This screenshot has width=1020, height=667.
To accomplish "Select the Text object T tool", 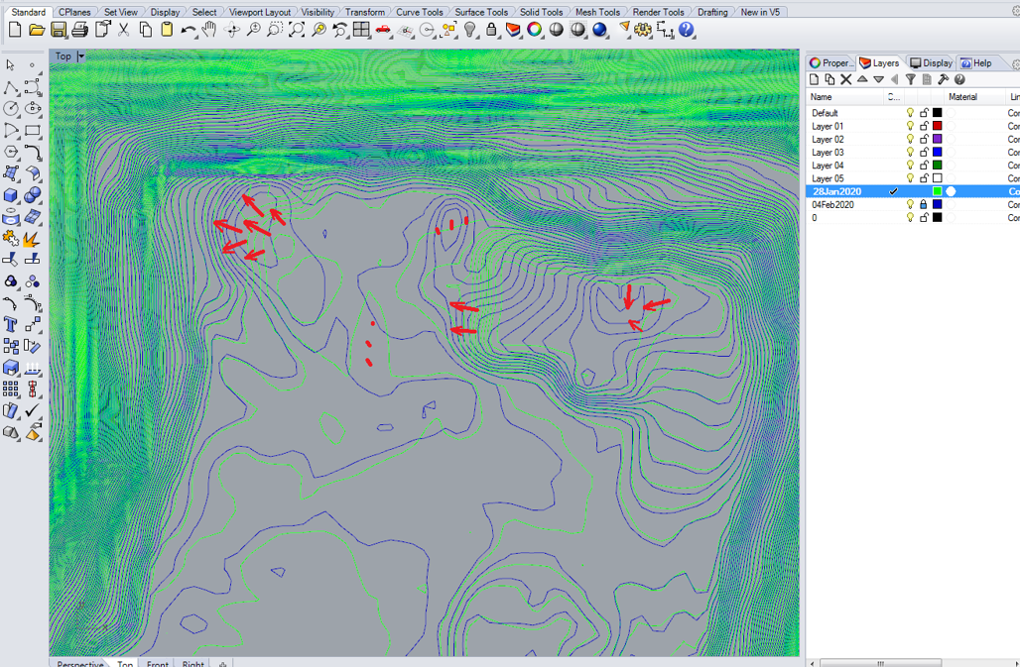I will [x=11, y=324].
